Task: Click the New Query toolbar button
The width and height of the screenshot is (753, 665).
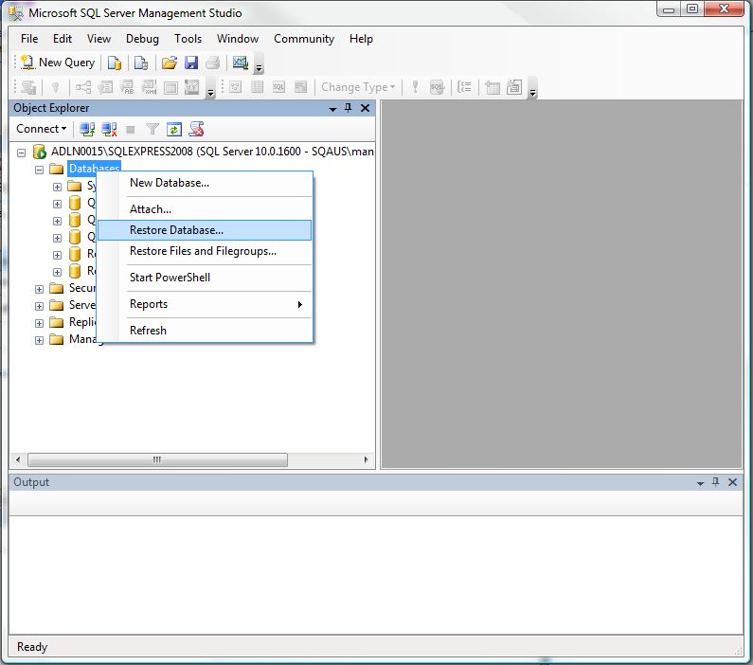Action: [58, 63]
